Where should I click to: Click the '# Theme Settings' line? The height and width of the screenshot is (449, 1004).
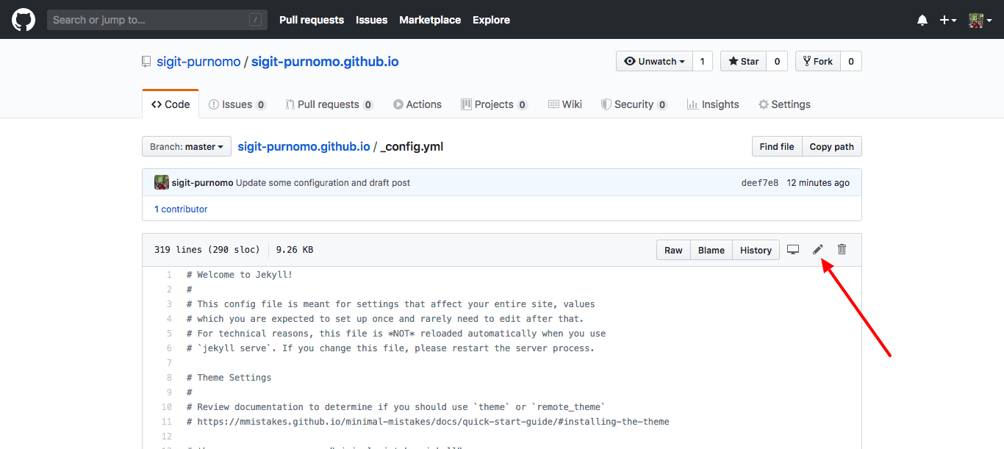pyautogui.click(x=229, y=378)
